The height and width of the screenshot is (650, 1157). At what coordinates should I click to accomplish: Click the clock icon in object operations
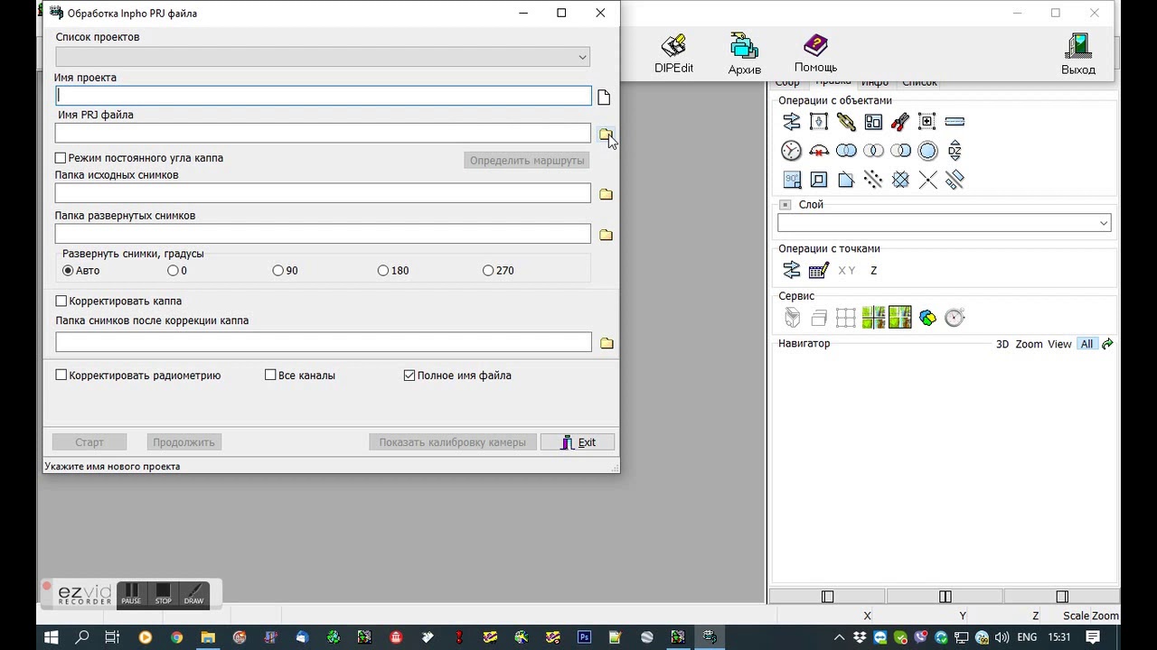point(792,151)
